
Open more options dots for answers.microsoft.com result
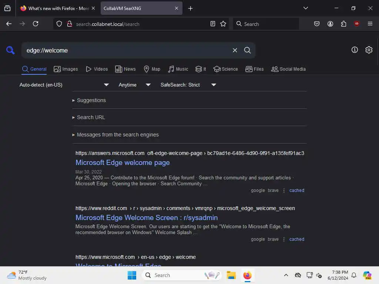tap(284, 190)
